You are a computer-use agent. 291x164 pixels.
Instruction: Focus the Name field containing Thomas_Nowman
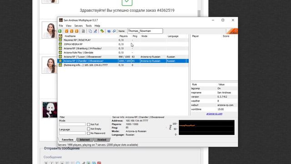click(145, 31)
